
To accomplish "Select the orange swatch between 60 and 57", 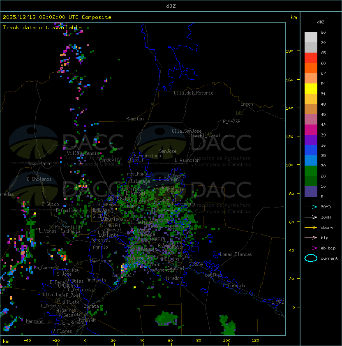I will point(311,68).
